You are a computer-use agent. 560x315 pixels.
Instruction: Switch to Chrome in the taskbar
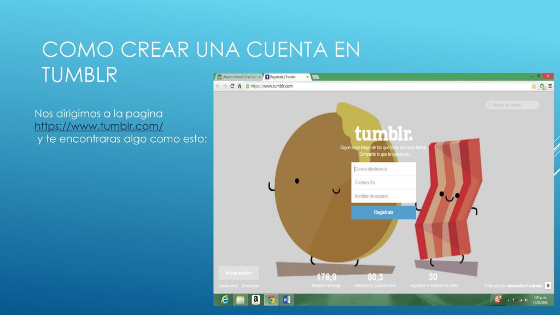271,300
